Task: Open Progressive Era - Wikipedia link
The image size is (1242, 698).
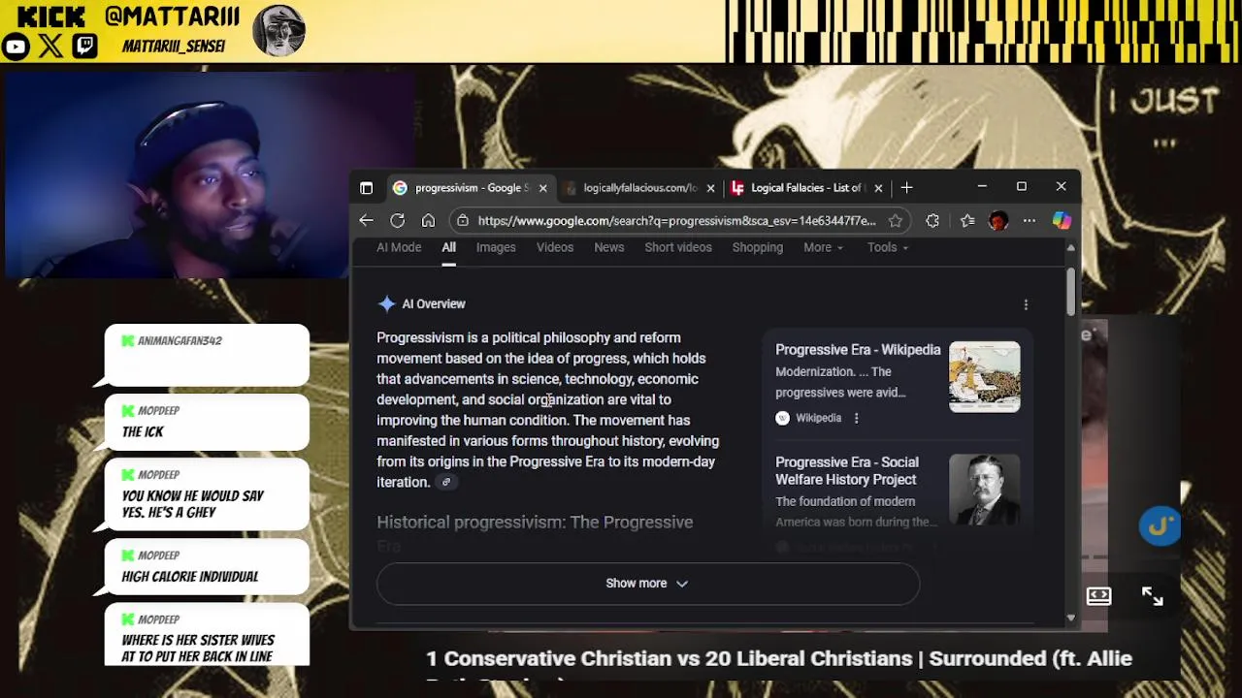Action: pyautogui.click(x=858, y=350)
